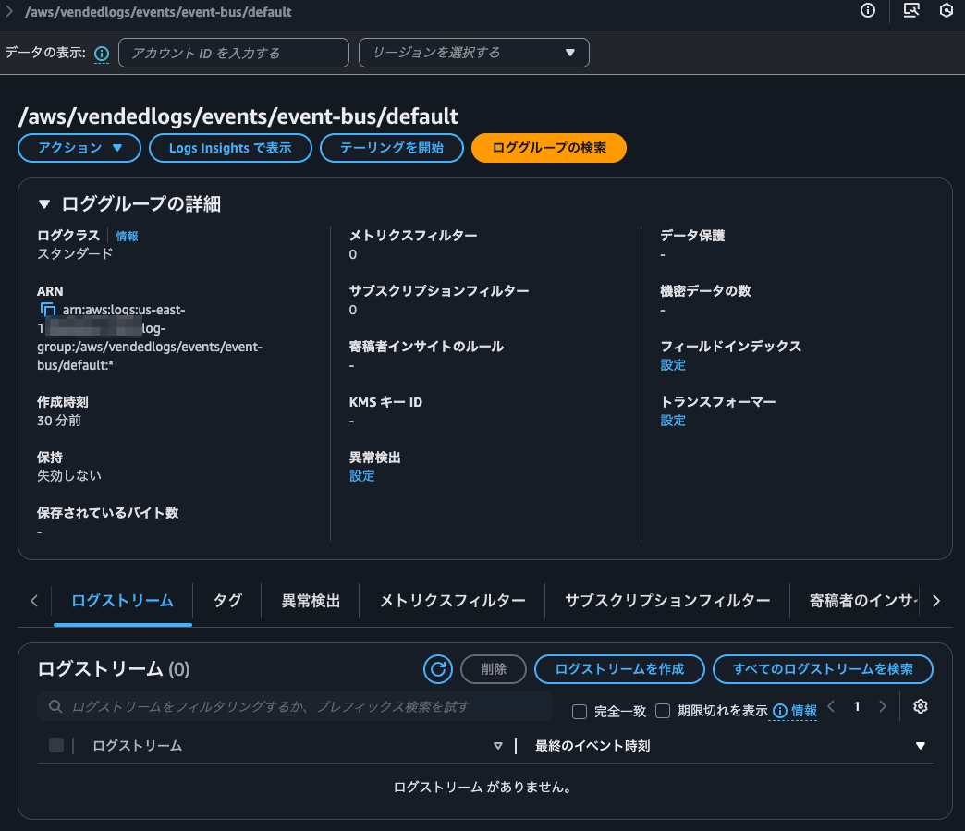Click the ログストリームを作成 button
This screenshot has height=831, width=965.
(x=619, y=669)
